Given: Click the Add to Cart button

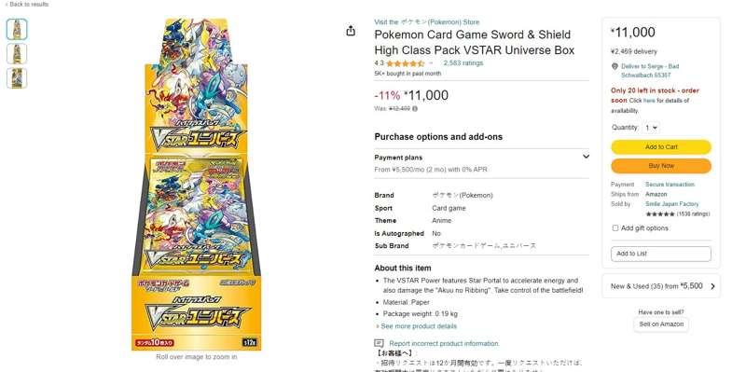Looking at the screenshot, I should 661,147.
